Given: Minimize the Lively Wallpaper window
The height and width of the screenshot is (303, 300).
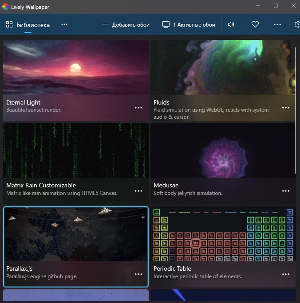Looking at the screenshot, I should [x=258, y=6].
